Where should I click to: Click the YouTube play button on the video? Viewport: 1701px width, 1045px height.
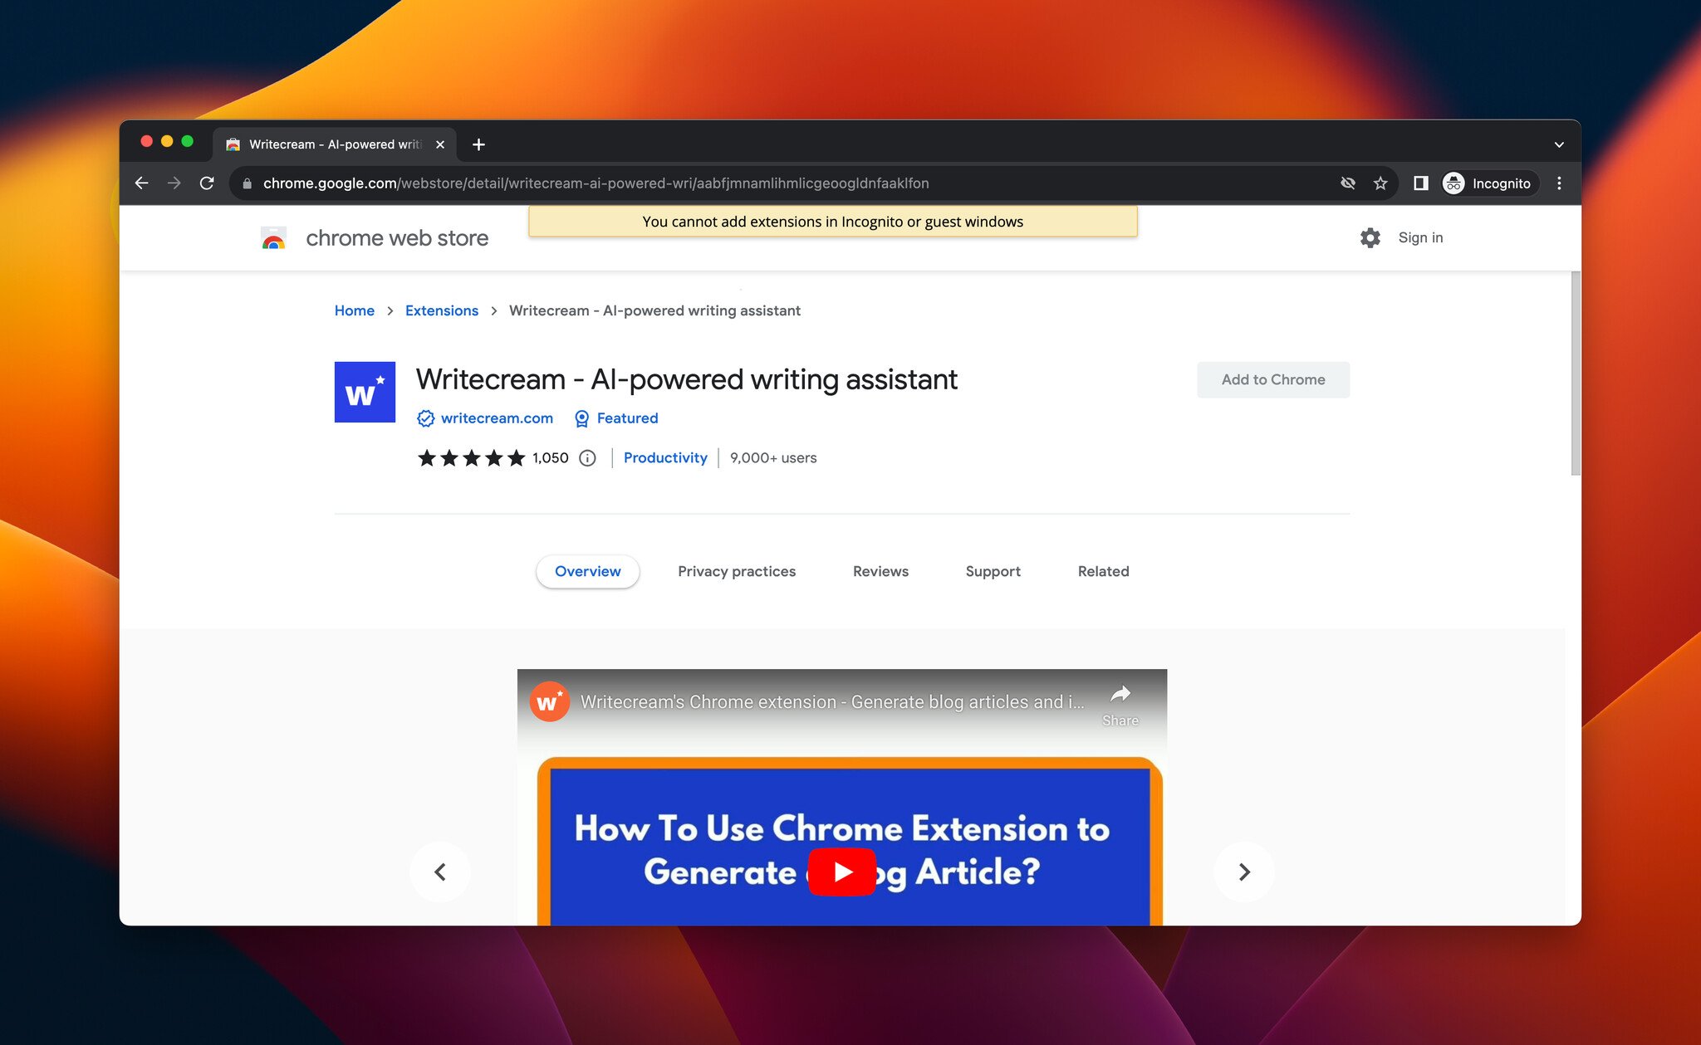842,870
